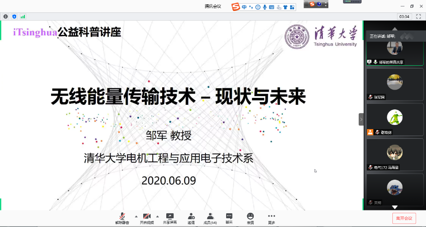
Task: Open the 更多 more options menu
Action: 271,218
